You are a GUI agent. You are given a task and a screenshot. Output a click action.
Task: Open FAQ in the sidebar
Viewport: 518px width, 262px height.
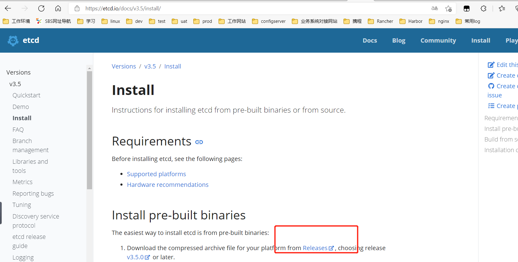18,130
